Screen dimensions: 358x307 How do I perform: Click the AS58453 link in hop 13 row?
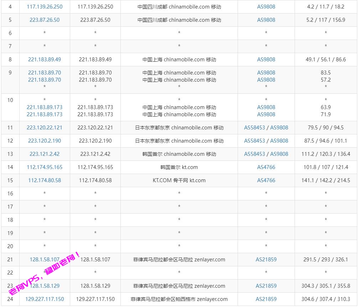(x=255, y=154)
